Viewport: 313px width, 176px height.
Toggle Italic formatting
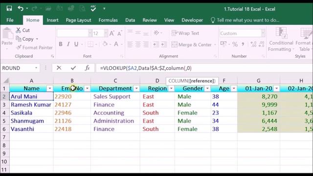[68, 44]
